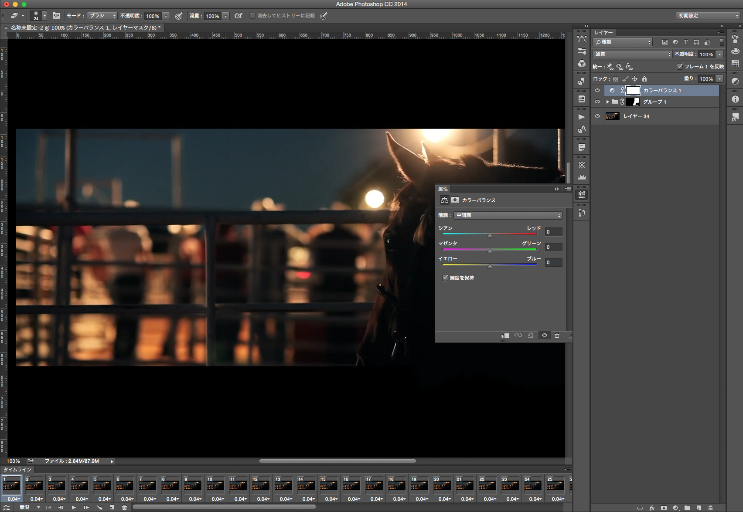
Task: Toggle the 輝度を保持 checkbox
Action: [x=445, y=278]
